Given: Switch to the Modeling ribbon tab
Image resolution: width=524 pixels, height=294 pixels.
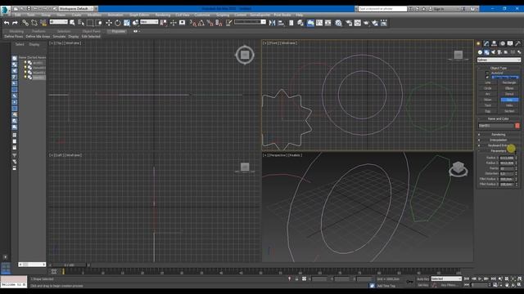Looking at the screenshot, I should click(x=16, y=31).
